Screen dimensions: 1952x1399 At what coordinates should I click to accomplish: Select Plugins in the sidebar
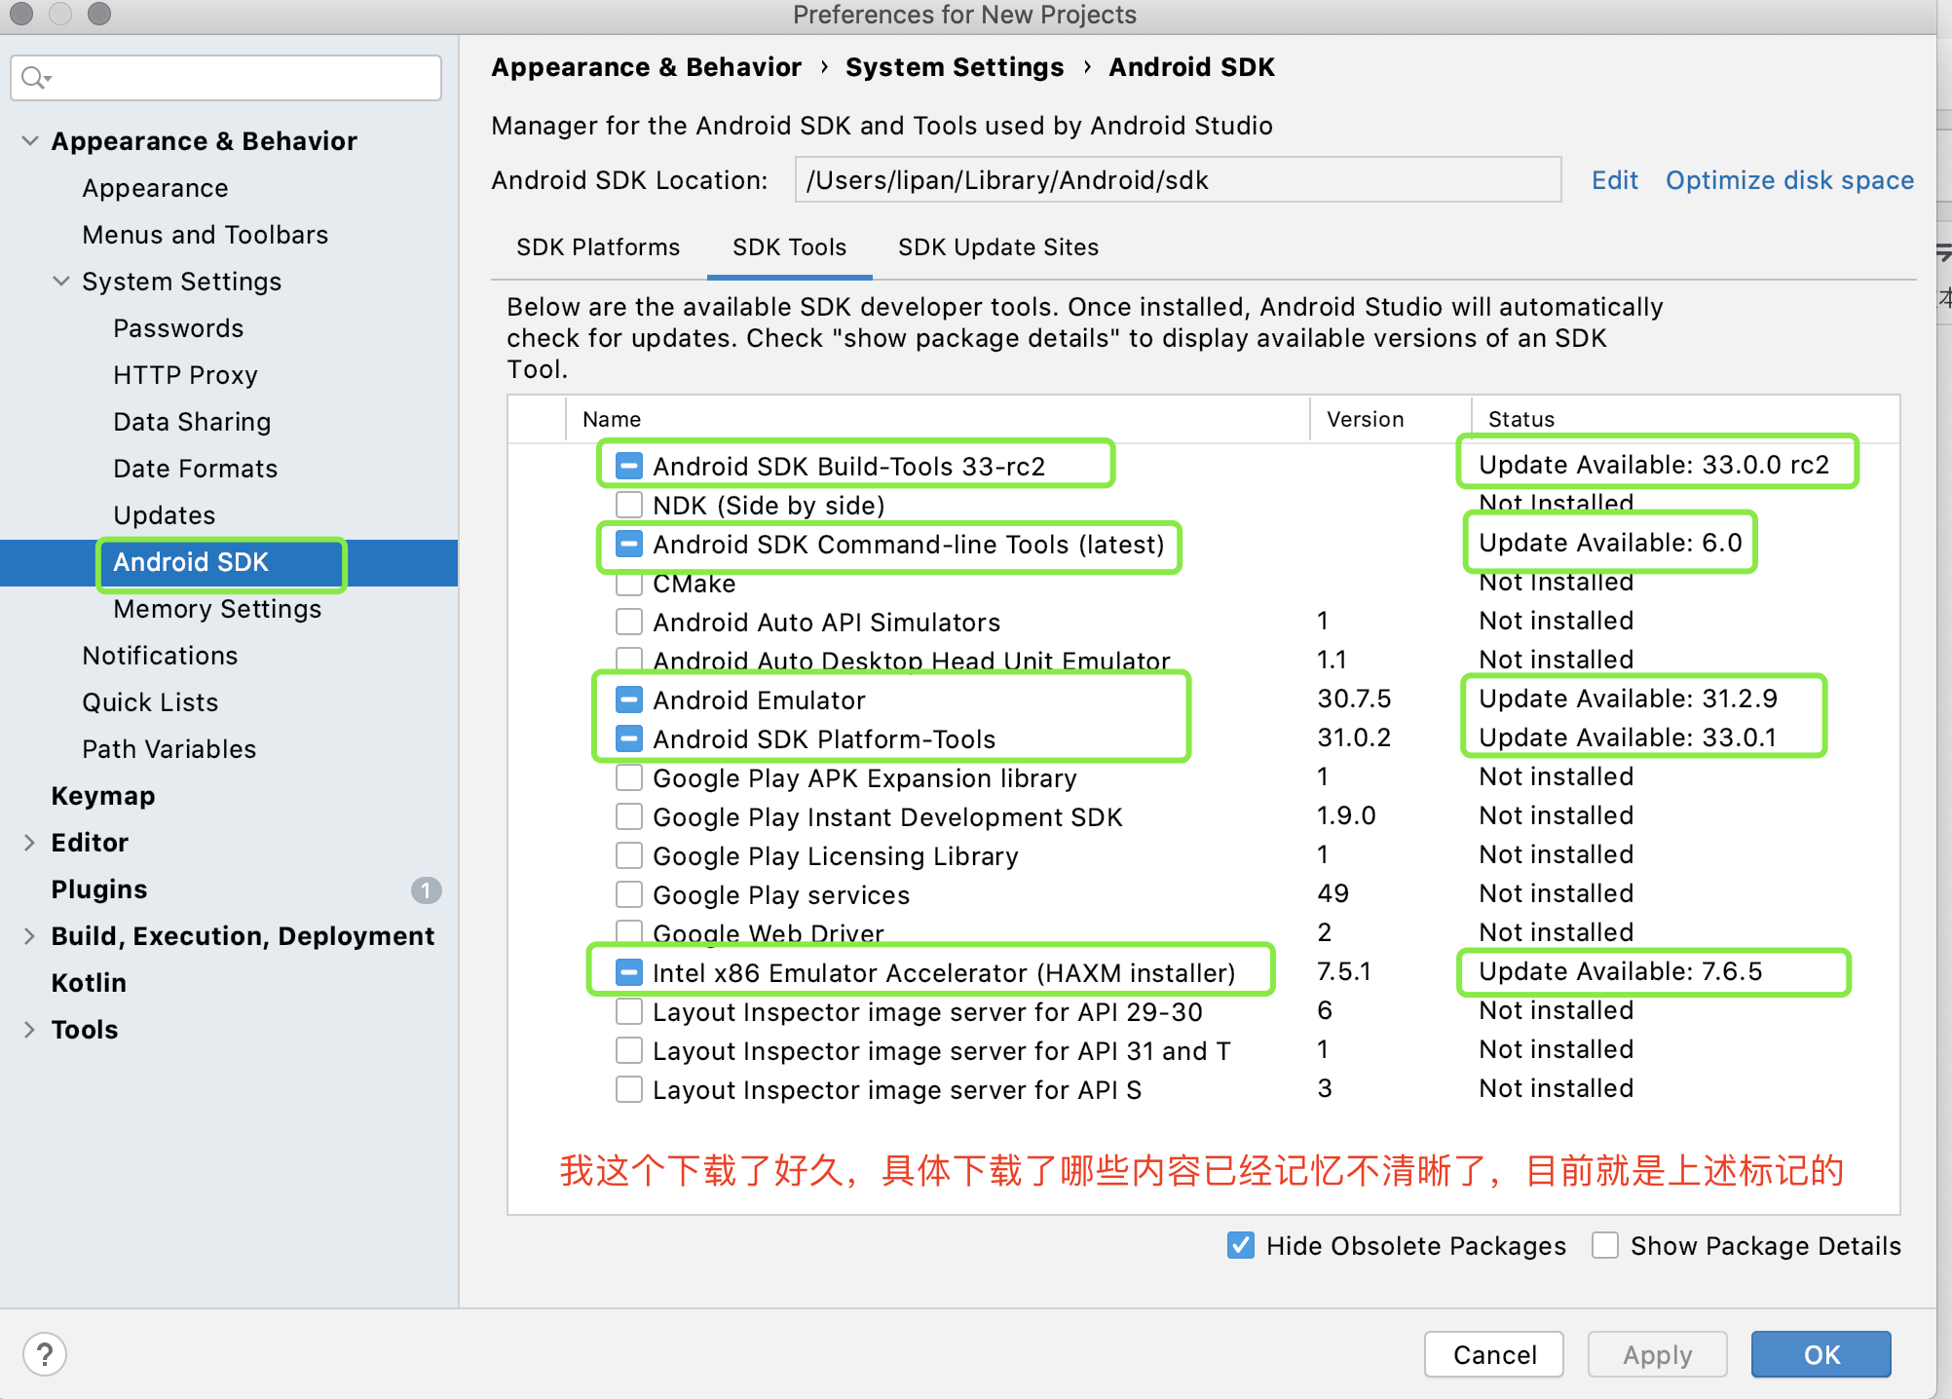point(99,889)
